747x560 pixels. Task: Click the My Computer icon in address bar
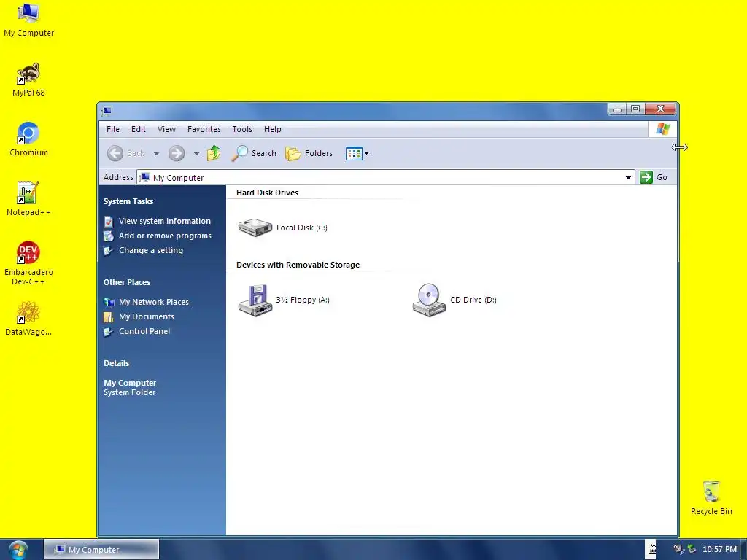[144, 178]
